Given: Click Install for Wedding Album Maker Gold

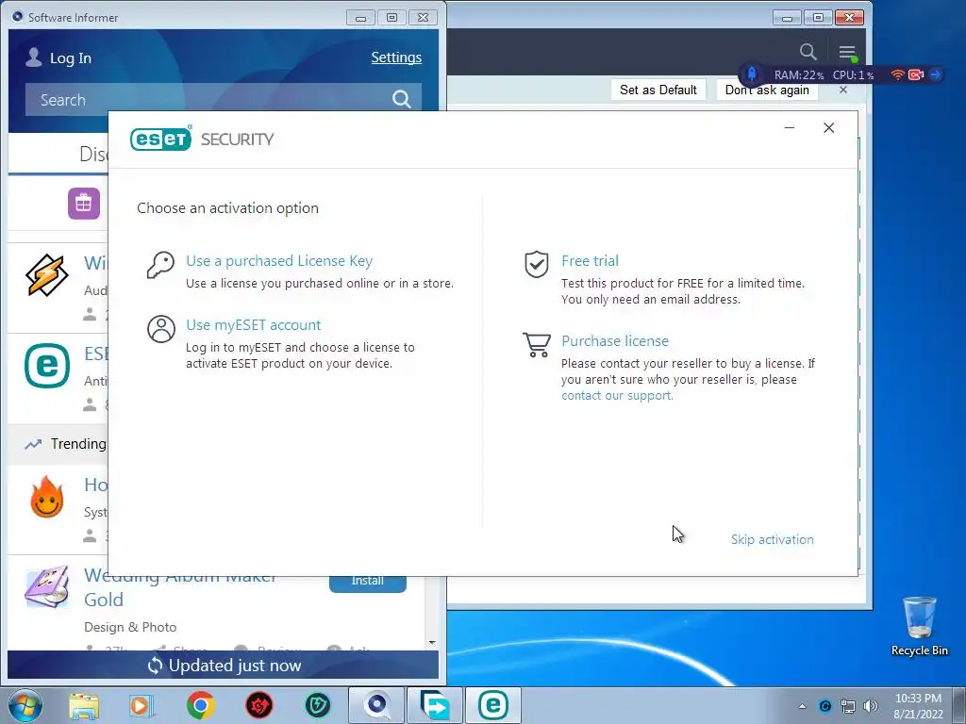Looking at the screenshot, I should coord(368,581).
